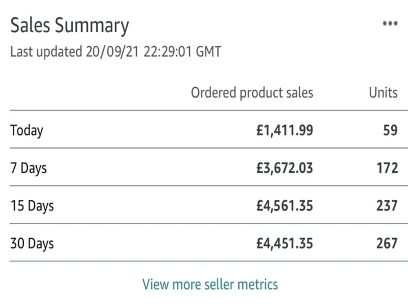Screen dimensions: 408x306
Task: Select the 15 Days row label
Action: [x=32, y=206]
